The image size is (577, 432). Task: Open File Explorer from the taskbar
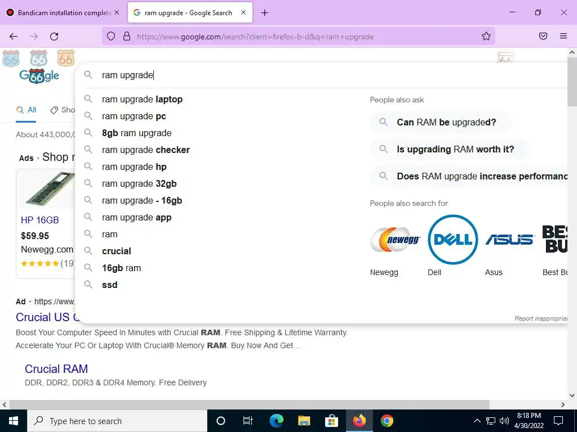tap(304, 421)
